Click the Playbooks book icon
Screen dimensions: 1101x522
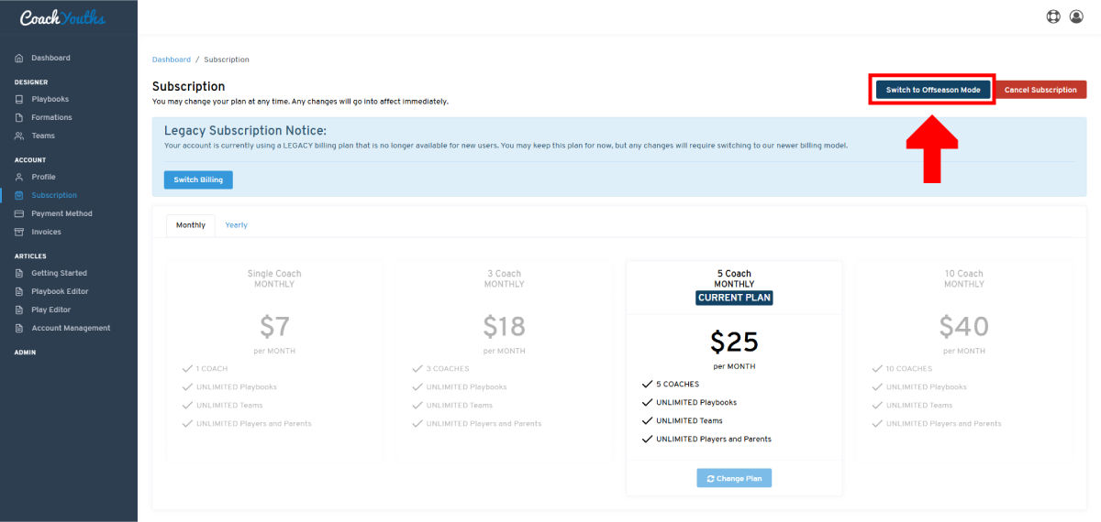tap(19, 99)
